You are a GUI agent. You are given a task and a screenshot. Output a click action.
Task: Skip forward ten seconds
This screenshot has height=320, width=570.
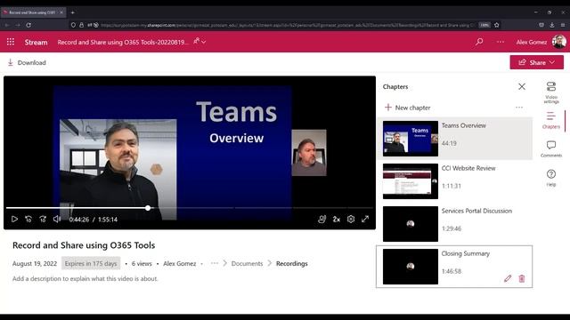43,220
